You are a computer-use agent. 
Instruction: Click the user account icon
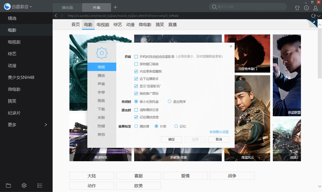(315, 8)
